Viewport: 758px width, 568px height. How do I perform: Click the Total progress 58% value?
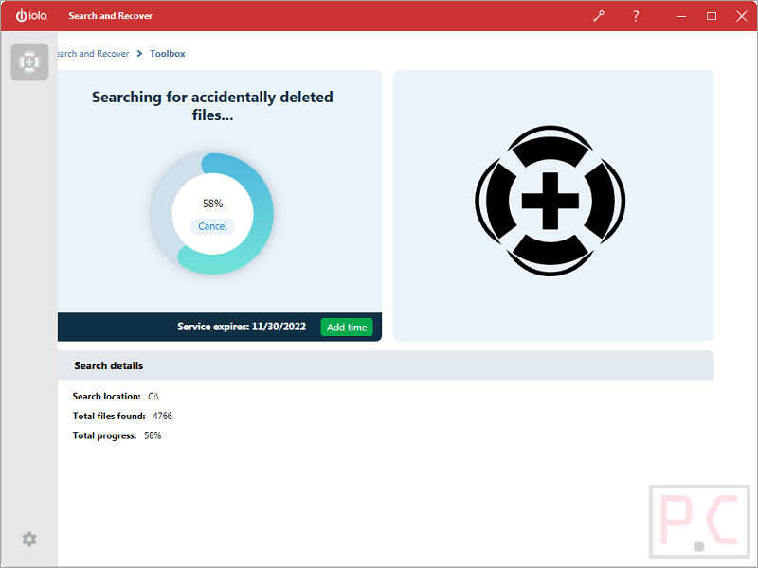[153, 435]
